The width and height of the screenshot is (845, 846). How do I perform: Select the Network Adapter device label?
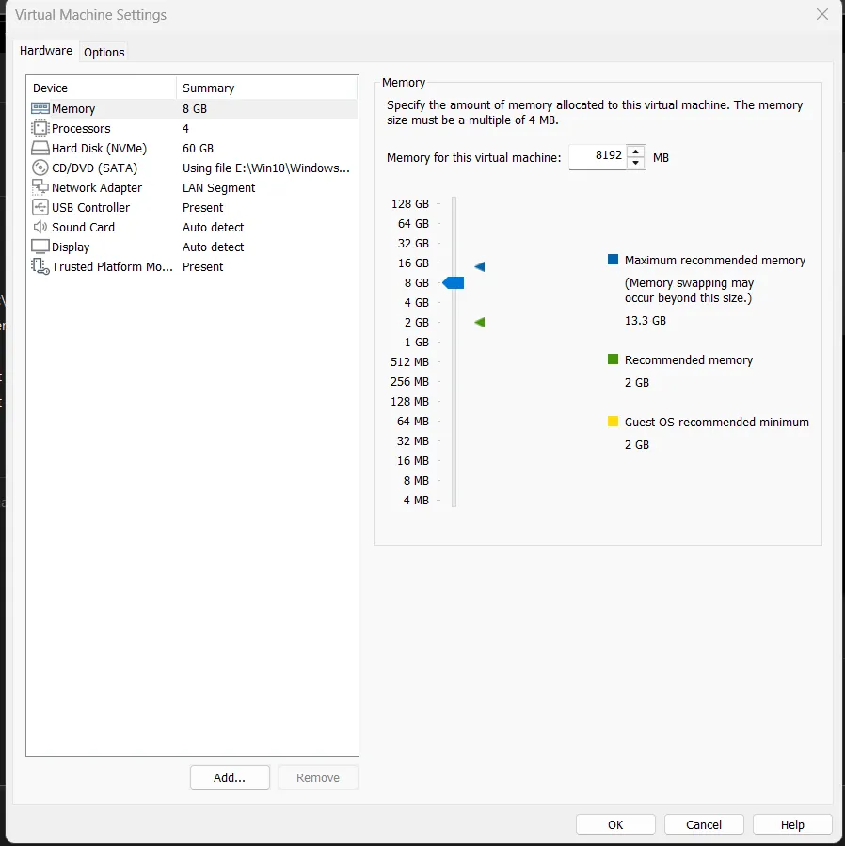tap(97, 188)
